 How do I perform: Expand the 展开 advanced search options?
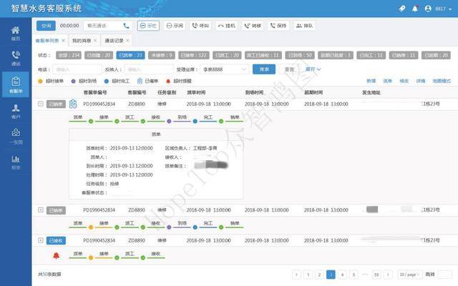coord(313,69)
